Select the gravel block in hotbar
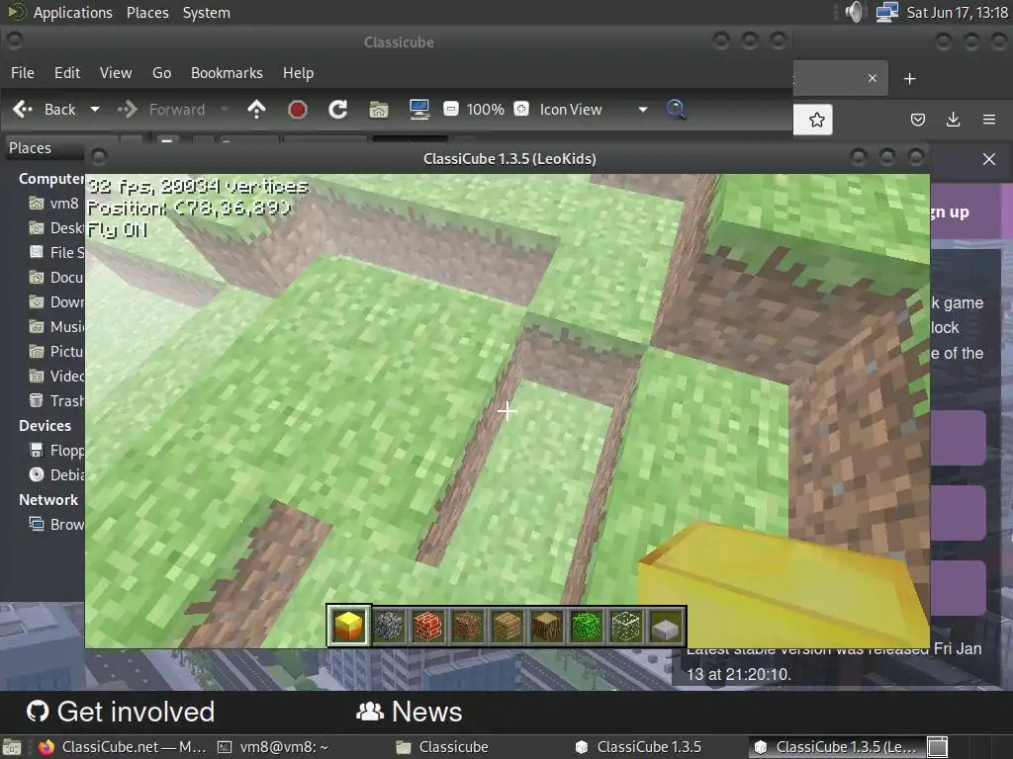 click(x=389, y=626)
